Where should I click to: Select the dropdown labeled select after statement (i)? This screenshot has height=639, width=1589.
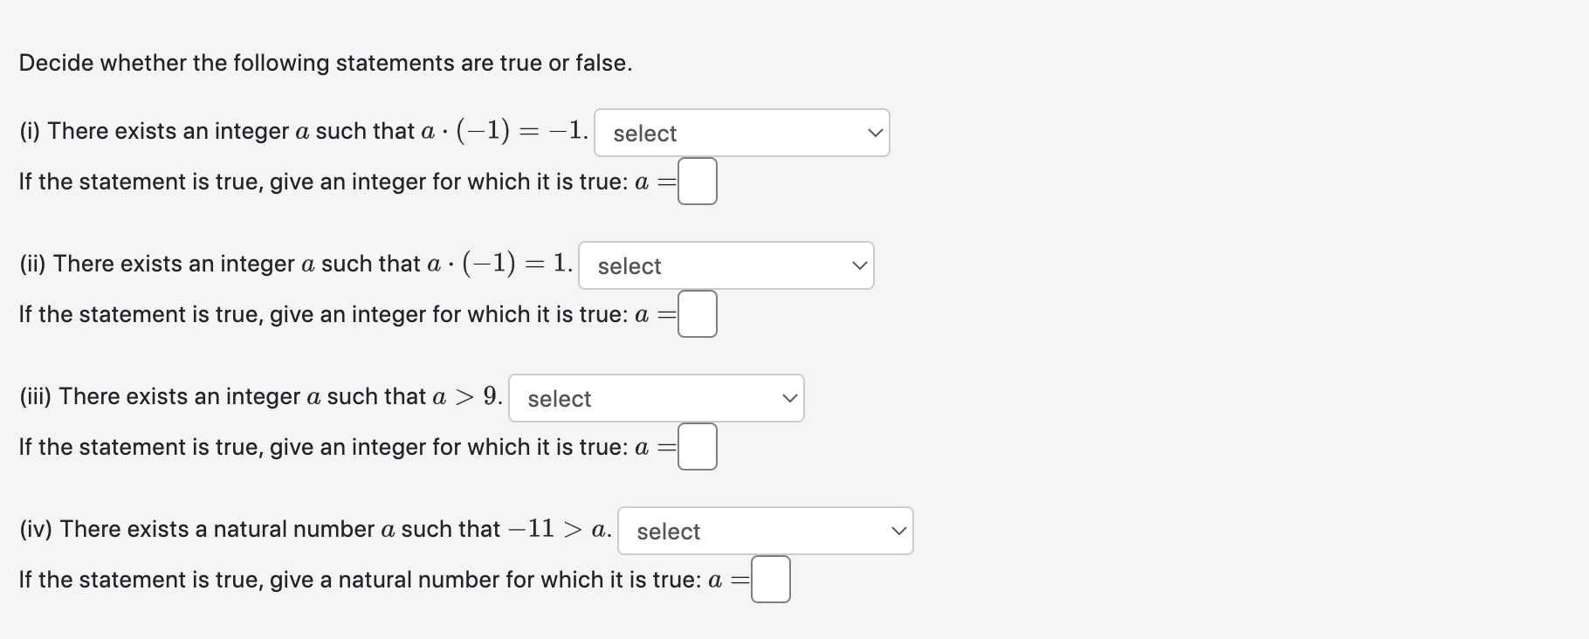click(741, 132)
